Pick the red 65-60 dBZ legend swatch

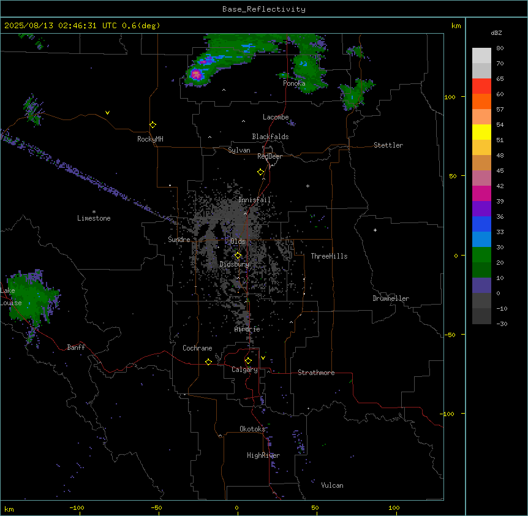pos(481,86)
